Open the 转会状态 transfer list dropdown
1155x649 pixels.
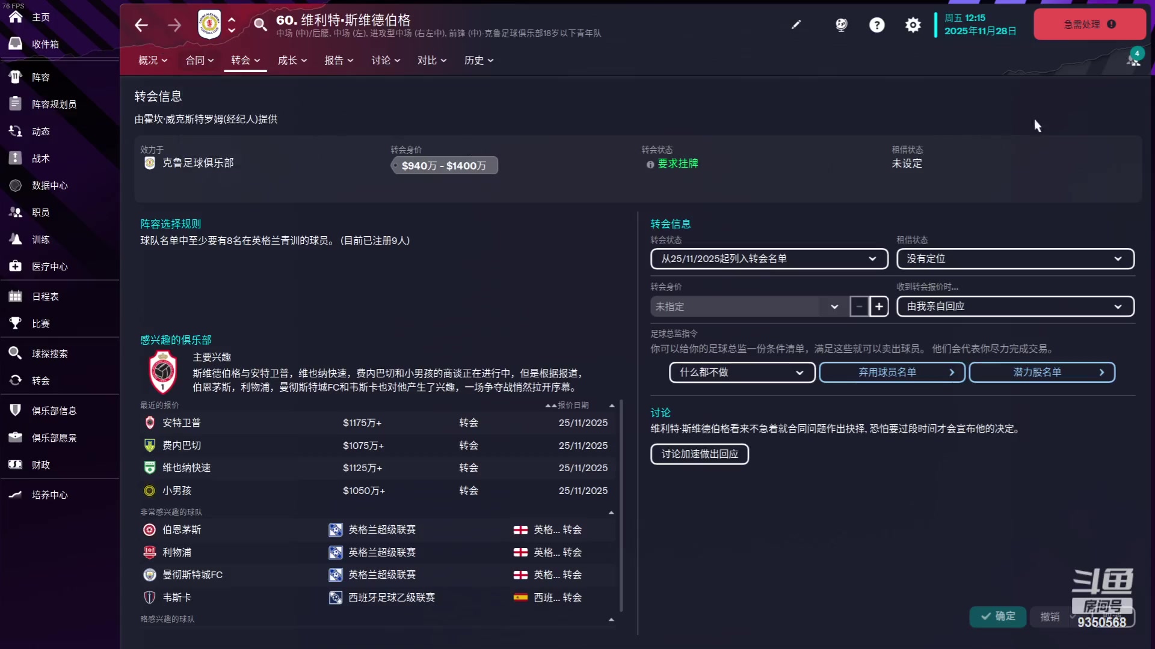pyautogui.click(x=769, y=258)
